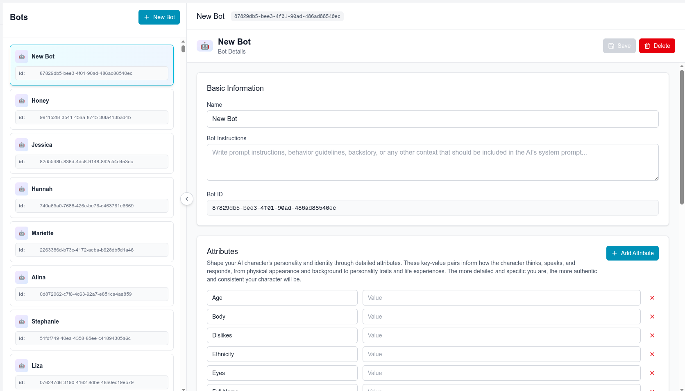This screenshot has height=391, width=685.
Task: Select the Hannah bot in the sidebar
Action: pyautogui.click(x=91, y=197)
